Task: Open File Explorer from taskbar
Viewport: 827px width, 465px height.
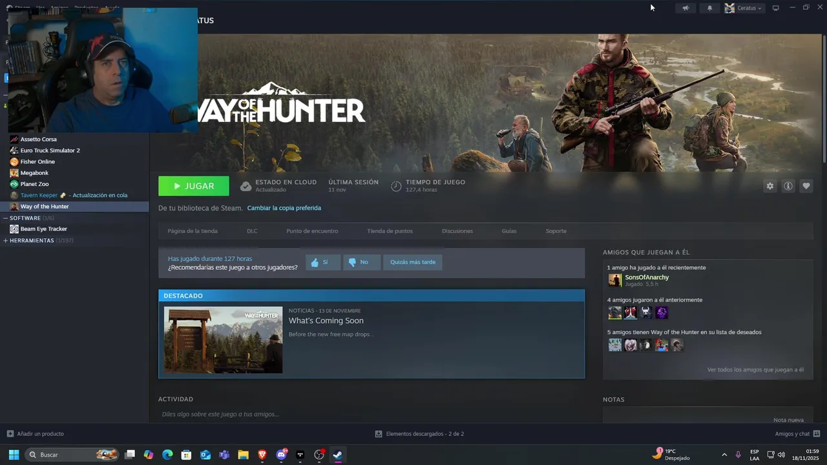Action: pos(243,455)
